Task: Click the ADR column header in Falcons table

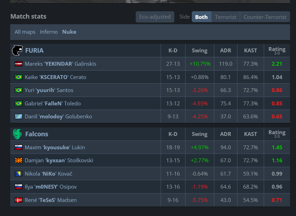Action: click(226, 134)
